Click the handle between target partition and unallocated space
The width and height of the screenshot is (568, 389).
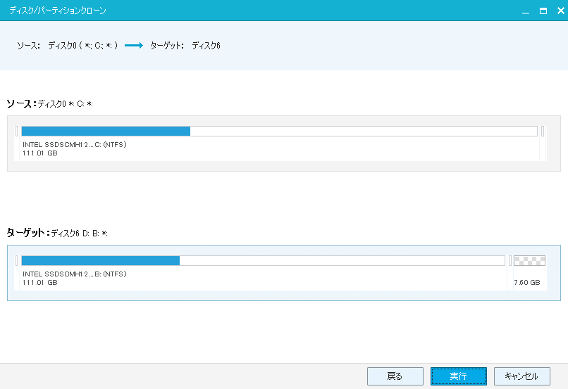510,261
